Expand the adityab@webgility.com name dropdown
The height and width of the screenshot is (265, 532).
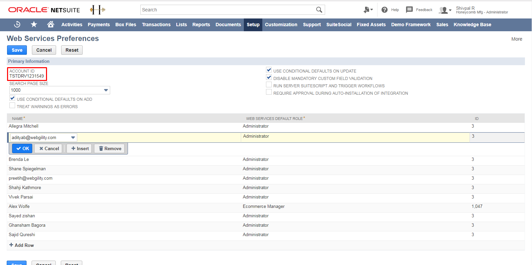click(73, 137)
